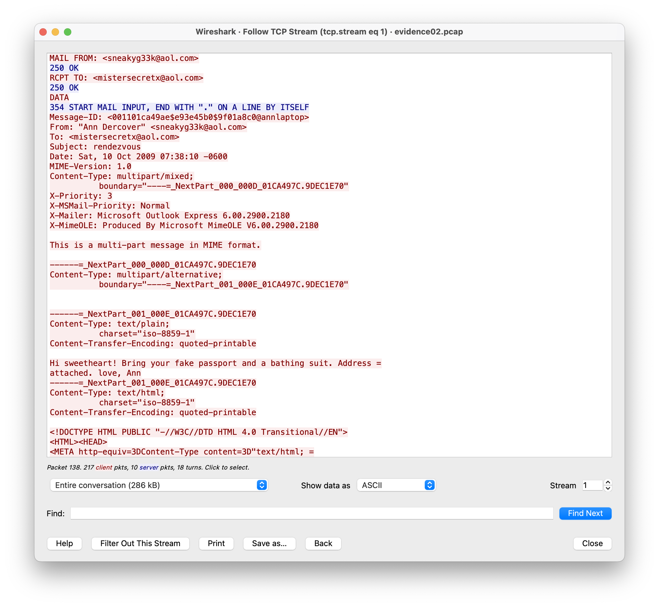Select the <HTML><HEAD> line
Viewport: 659px width, 607px height.
[x=78, y=442]
